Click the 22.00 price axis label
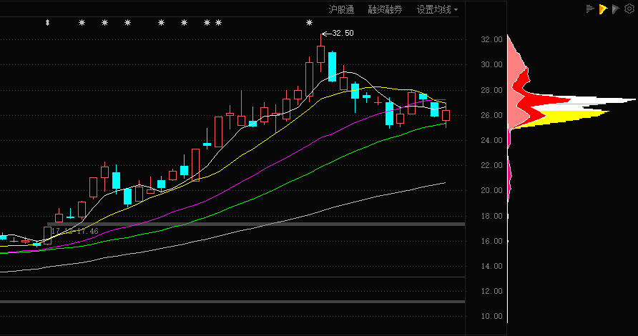The width and height of the screenshot is (638, 336). 491,165
